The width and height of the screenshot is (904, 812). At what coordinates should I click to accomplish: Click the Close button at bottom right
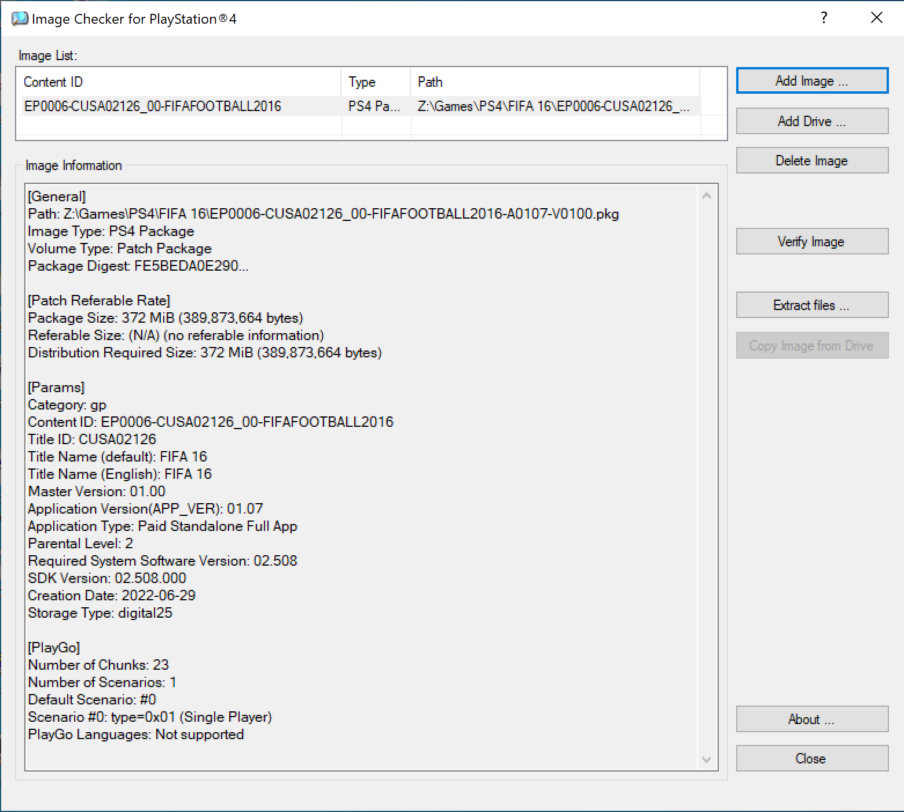[812, 758]
